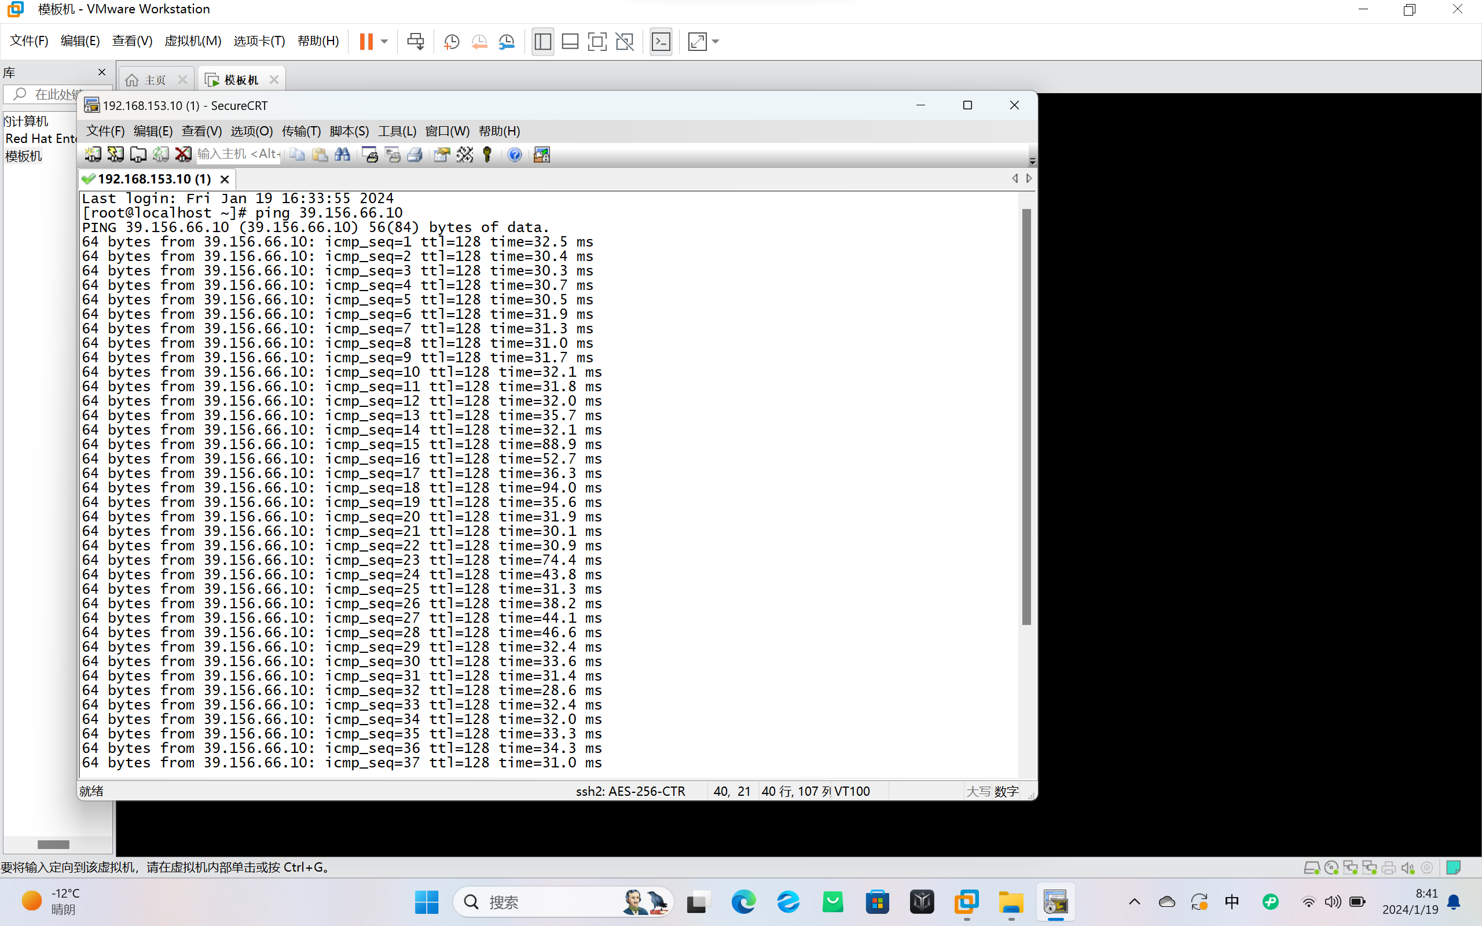The width and height of the screenshot is (1482, 926).
Task: Click VMware Unity mode icon
Action: click(625, 42)
